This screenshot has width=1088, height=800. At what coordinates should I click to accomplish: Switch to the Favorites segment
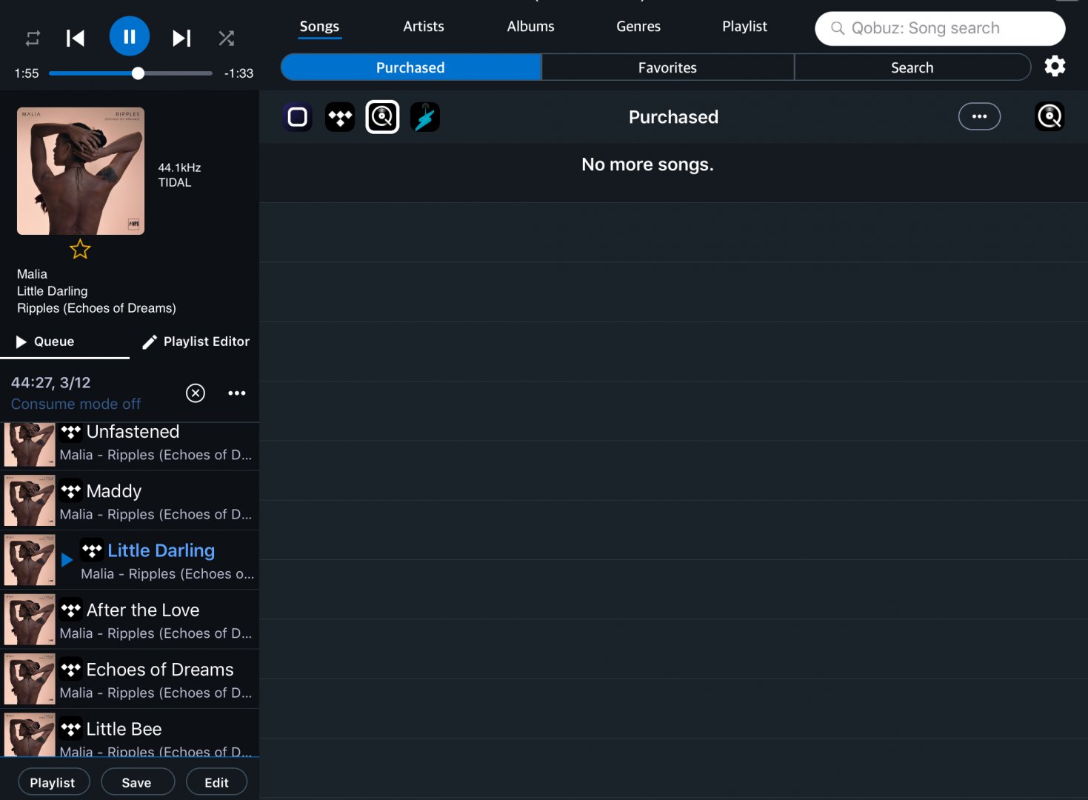coord(667,67)
